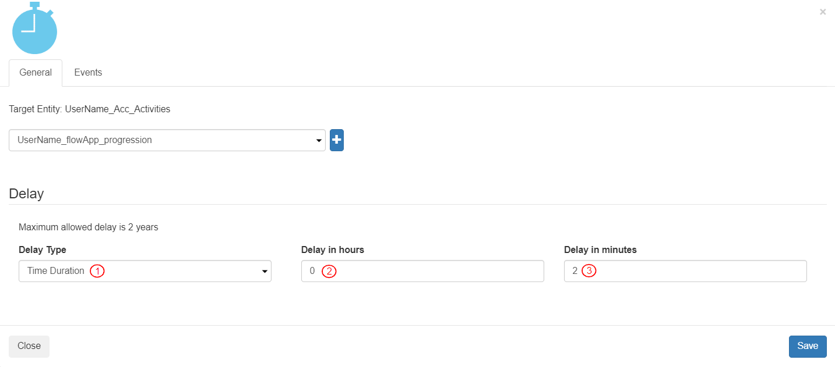Click the red circled number 3 marker
835x367 pixels.
[x=589, y=271]
